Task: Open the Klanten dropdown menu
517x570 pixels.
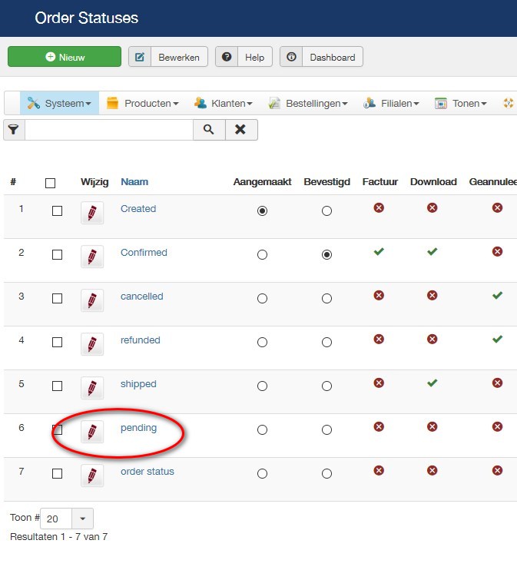Action: (224, 103)
